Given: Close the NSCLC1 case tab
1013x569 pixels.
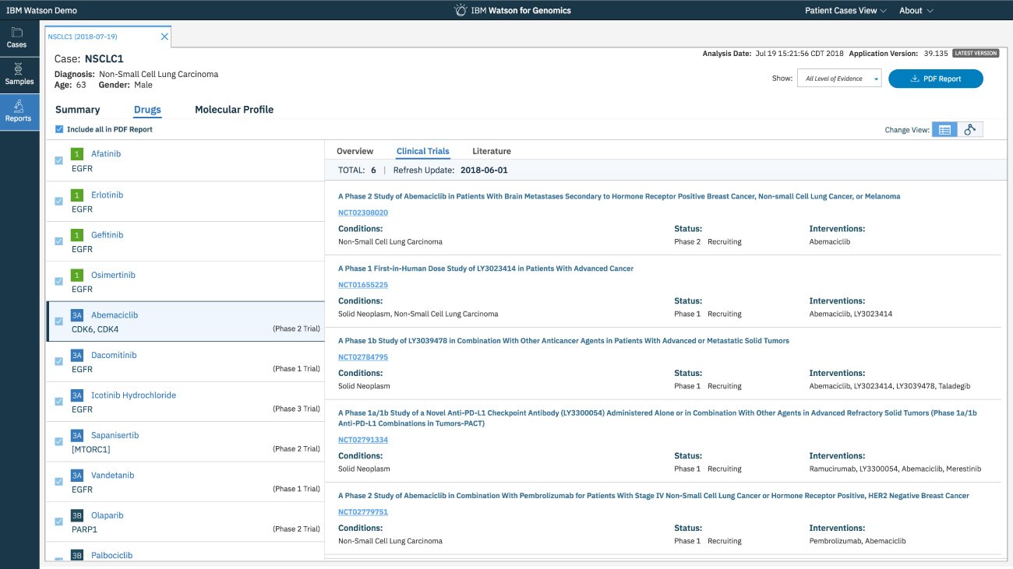Looking at the screenshot, I should [164, 37].
